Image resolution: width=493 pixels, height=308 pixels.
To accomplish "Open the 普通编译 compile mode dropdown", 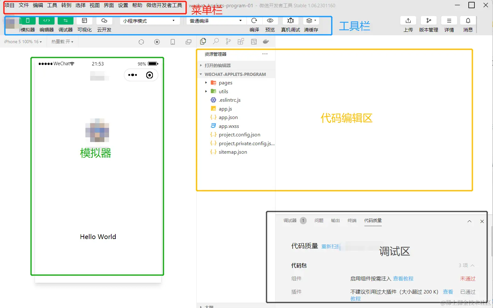I will (x=216, y=21).
